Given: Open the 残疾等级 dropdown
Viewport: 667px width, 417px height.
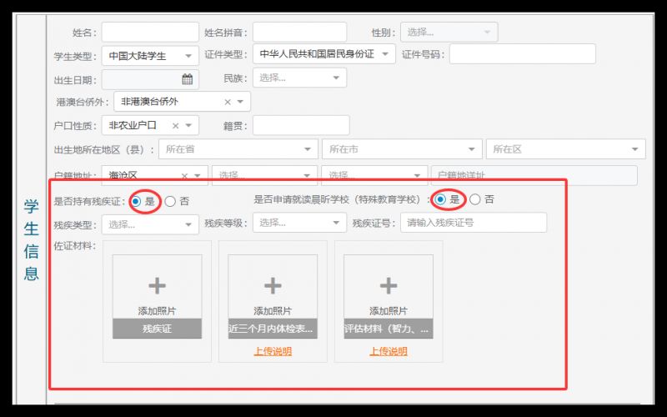Looking at the screenshot, I should pos(299,223).
